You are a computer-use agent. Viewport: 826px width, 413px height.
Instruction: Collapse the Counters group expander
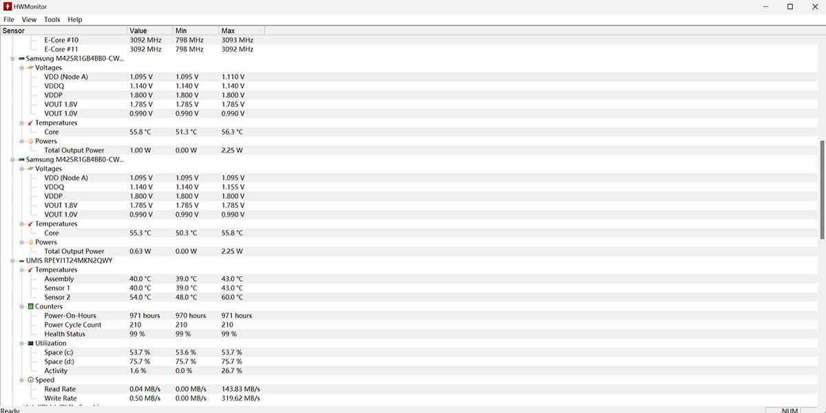click(22, 306)
